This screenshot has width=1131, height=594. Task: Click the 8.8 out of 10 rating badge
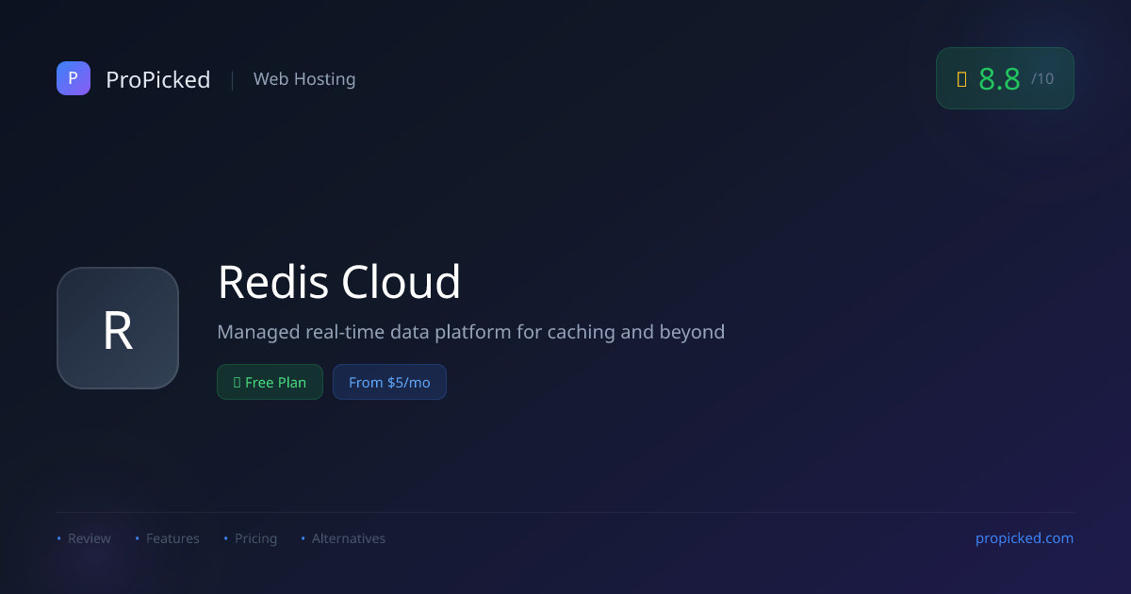[x=1005, y=78]
